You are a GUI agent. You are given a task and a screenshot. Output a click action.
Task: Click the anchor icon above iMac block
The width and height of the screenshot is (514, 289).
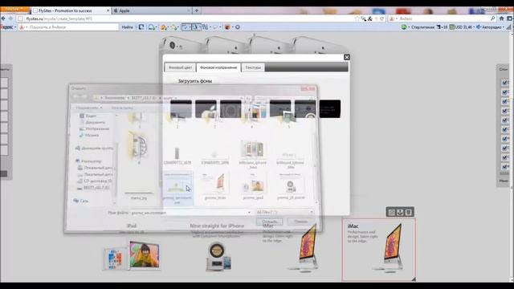(400, 212)
